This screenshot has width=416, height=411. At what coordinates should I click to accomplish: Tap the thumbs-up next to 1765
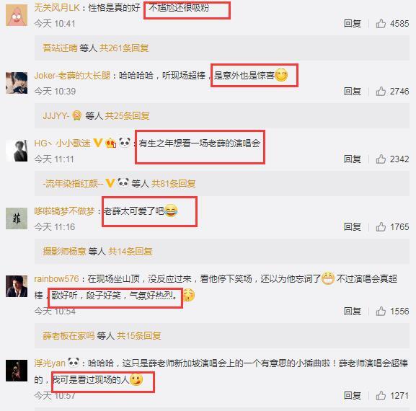click(x=381, y=227)
